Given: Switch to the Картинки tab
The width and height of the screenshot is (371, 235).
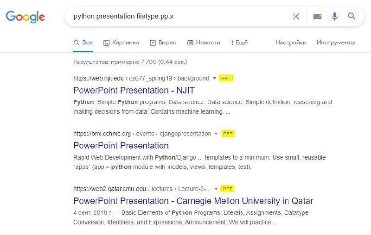Looking at the screenshot, I should (121, 43).
